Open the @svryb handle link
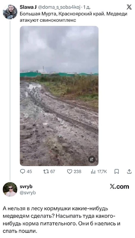This screenshot has height=238, width=135. click(28, 192)
